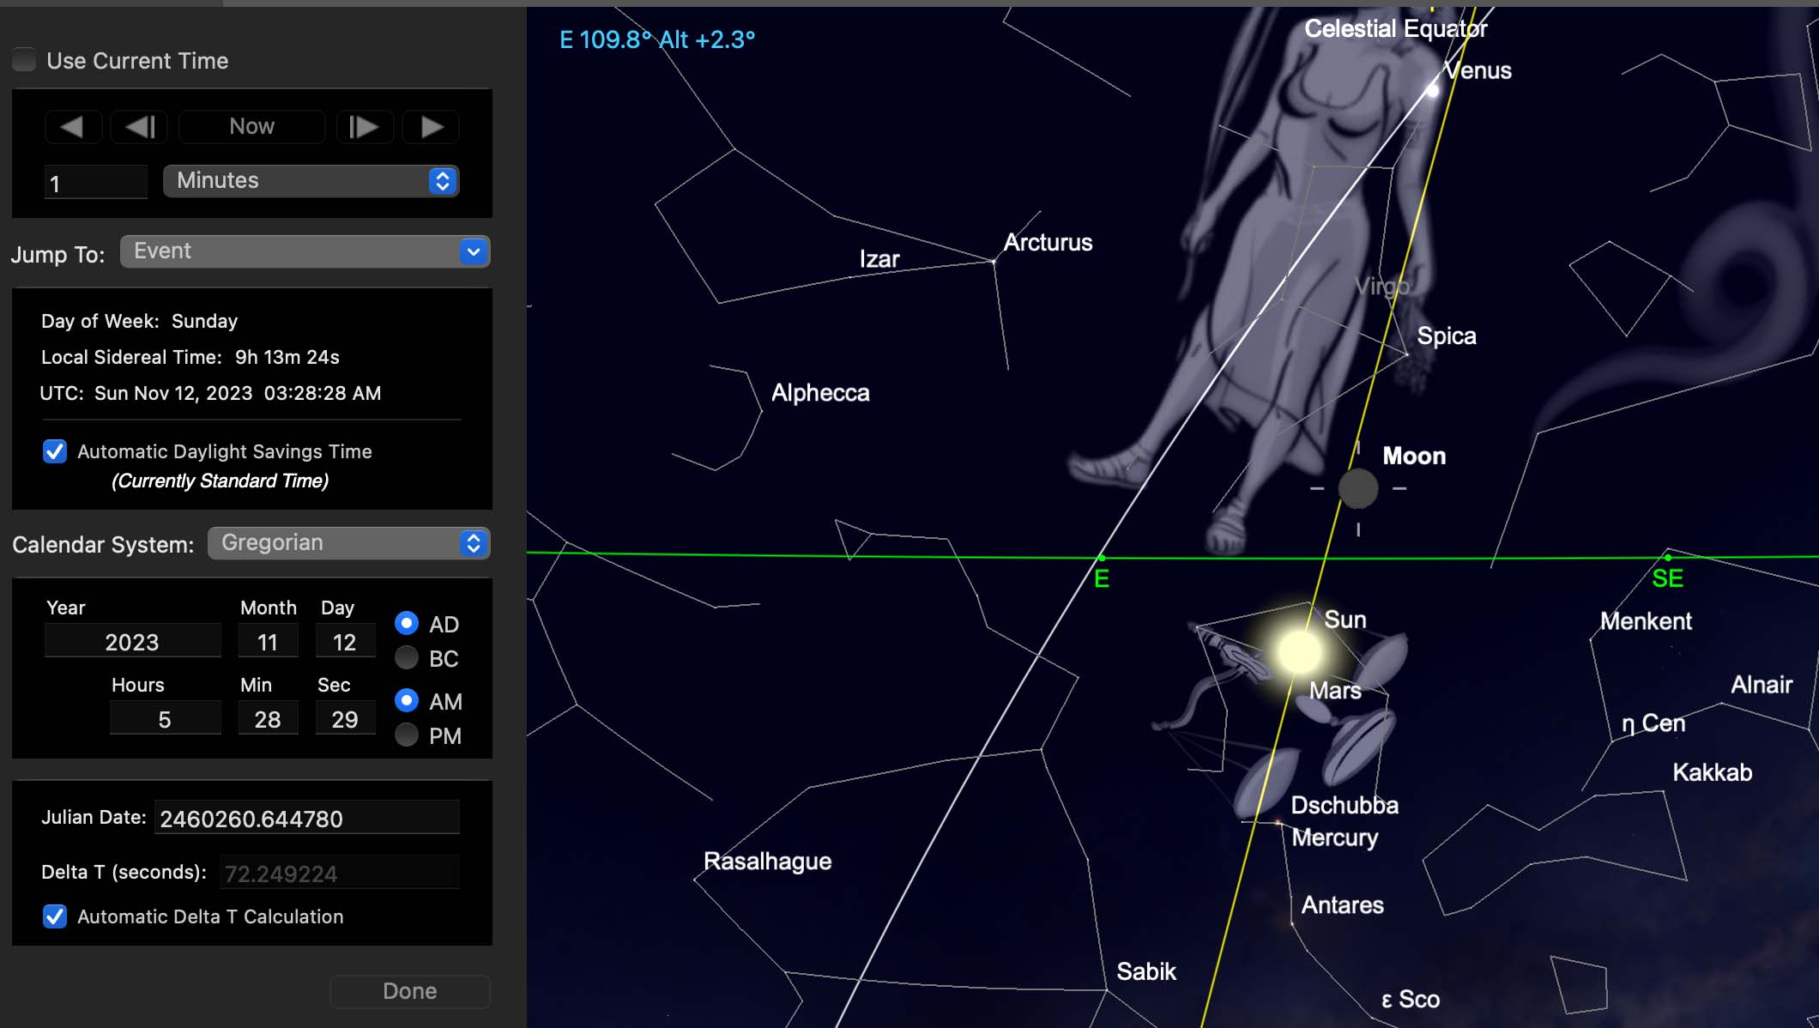The width and height of the screenshot is (1819, 1028).
Task: Click the star Sabik label
Action: coord(1146,971)
